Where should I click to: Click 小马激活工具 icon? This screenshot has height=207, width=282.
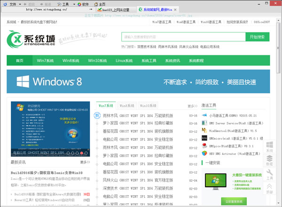click(204, 115)
